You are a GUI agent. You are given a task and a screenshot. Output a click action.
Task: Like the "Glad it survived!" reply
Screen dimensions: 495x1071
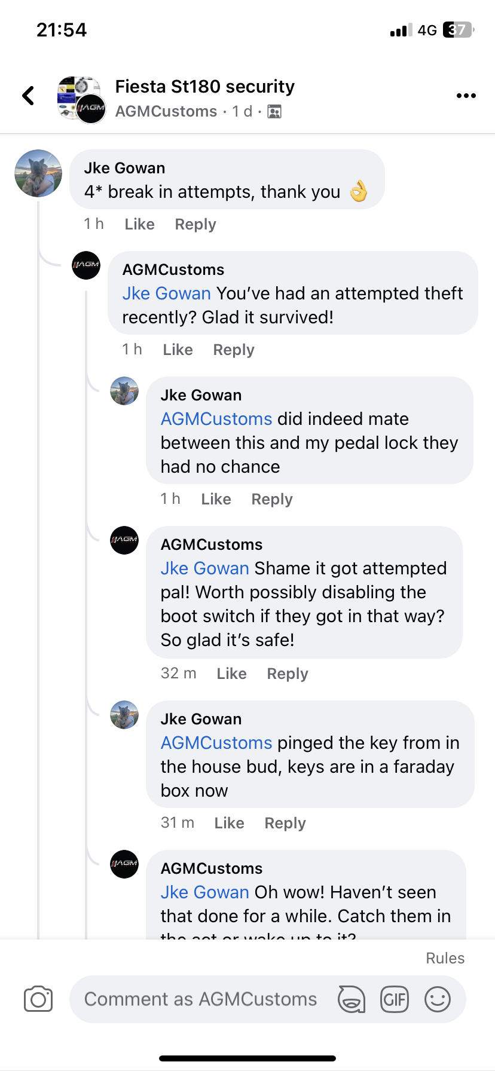coord(178,350)
